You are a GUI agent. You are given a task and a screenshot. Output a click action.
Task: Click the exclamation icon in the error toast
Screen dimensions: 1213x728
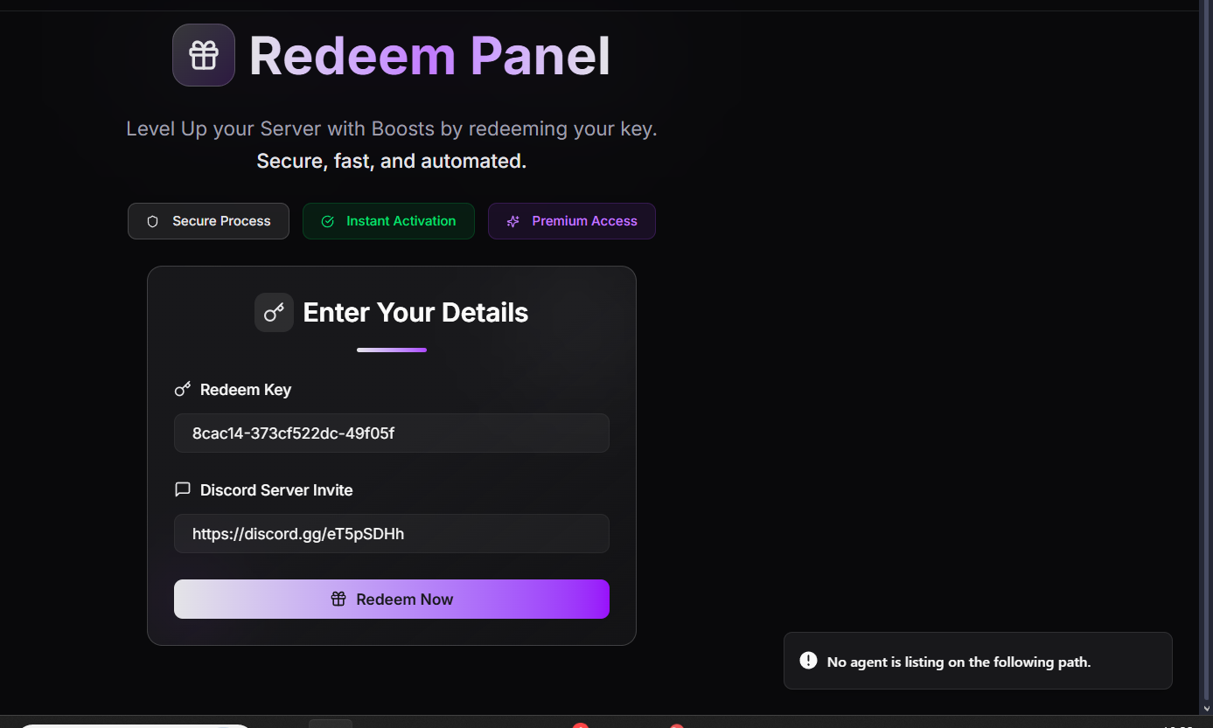tap(809, 661)
